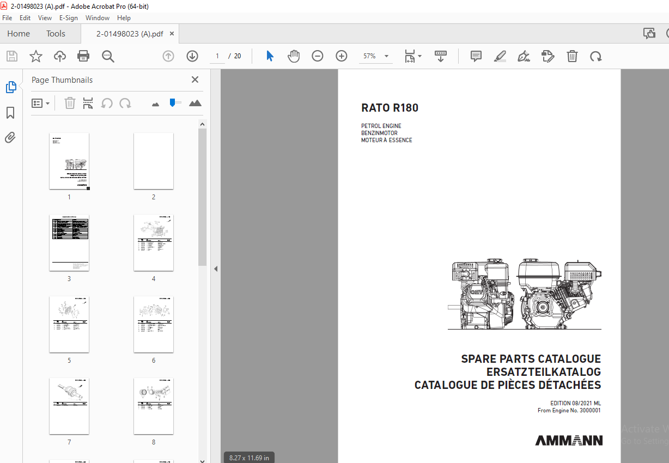
Task: Print the document using the printer icon
Action: (83, 56)
